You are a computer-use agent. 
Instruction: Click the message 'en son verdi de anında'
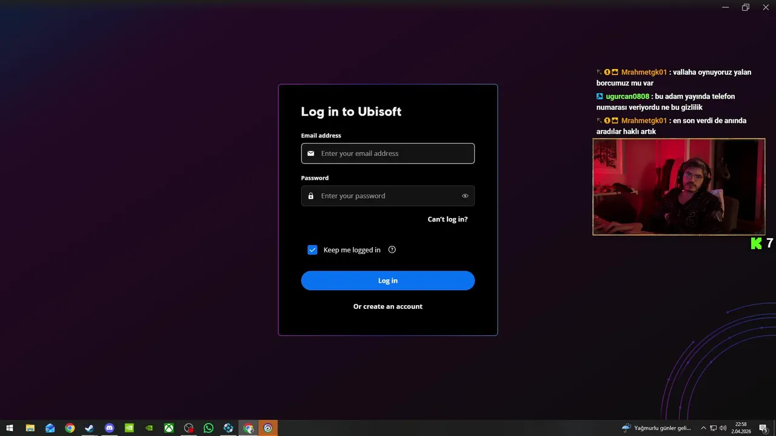[x=672, y=126]
